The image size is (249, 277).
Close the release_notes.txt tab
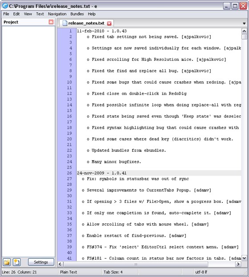109,24
